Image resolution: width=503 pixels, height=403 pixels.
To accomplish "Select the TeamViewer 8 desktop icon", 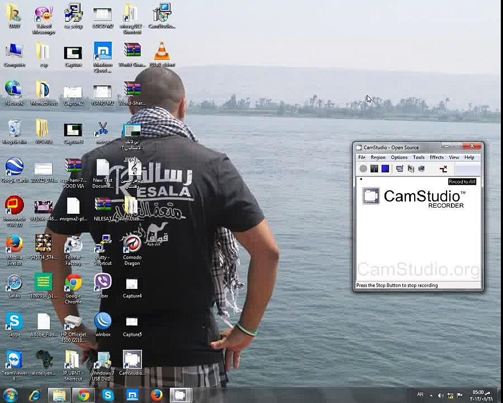I will tap(14, 365).
